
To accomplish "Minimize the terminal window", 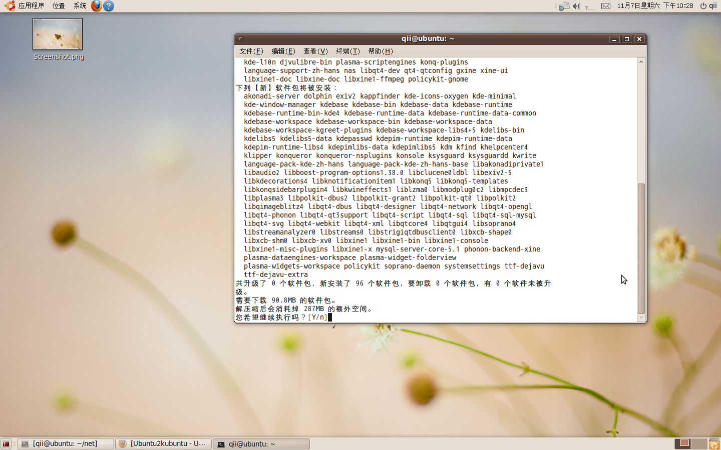I will [x=614, y=39].
